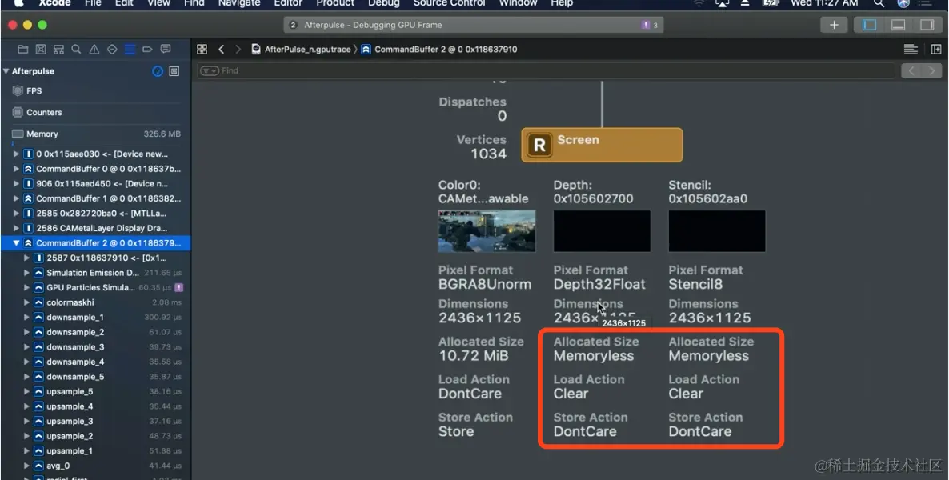Open the Stencil attachment thumbnail

point(717,231)
